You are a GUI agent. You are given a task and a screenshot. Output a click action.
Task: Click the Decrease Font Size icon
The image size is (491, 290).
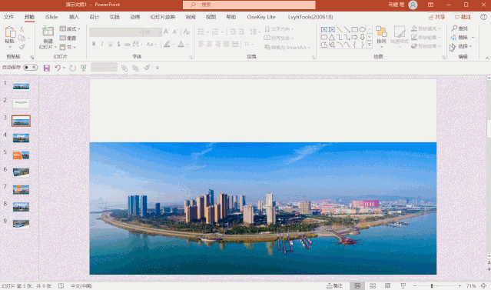(175, 32)
